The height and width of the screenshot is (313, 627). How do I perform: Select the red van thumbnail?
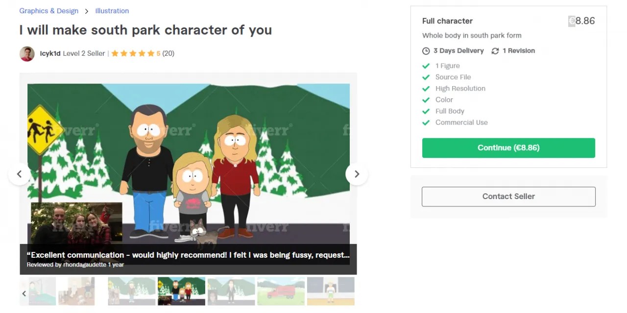281,291
